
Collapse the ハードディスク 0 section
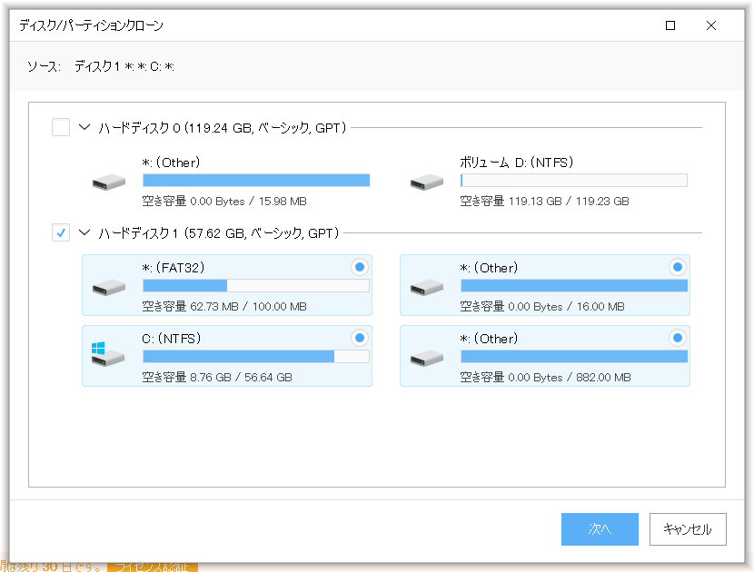point(84,127)
